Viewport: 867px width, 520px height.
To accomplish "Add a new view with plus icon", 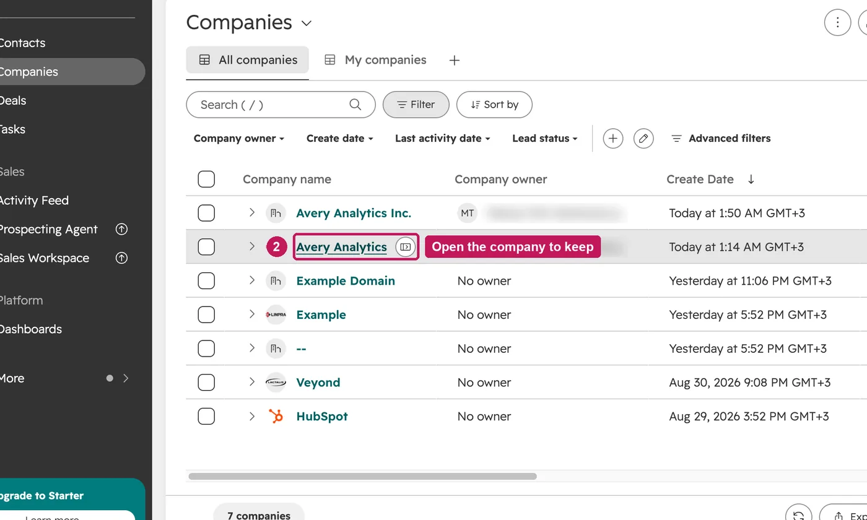I will click(x=455, y=60).
